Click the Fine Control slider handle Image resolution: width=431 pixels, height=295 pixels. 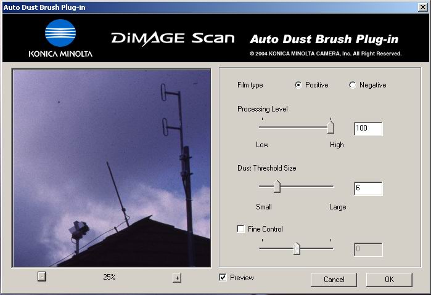[x=297, y=248]
